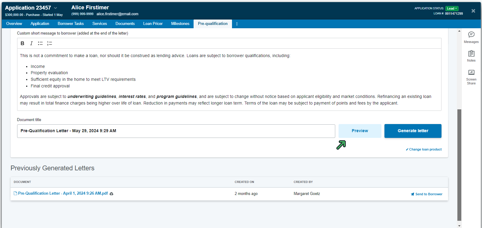Click the cloud download icon beside the letter
The width and height of the screenshot is (482, 228).
(x=111, y=194)
